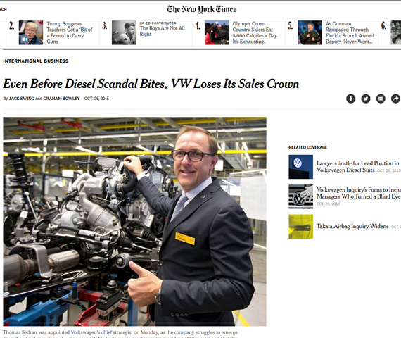This screenshot has width=401, height=338.
Task: Open 'The Boys Are Not All Right' op-ed
Action: [x=162, y=31]
